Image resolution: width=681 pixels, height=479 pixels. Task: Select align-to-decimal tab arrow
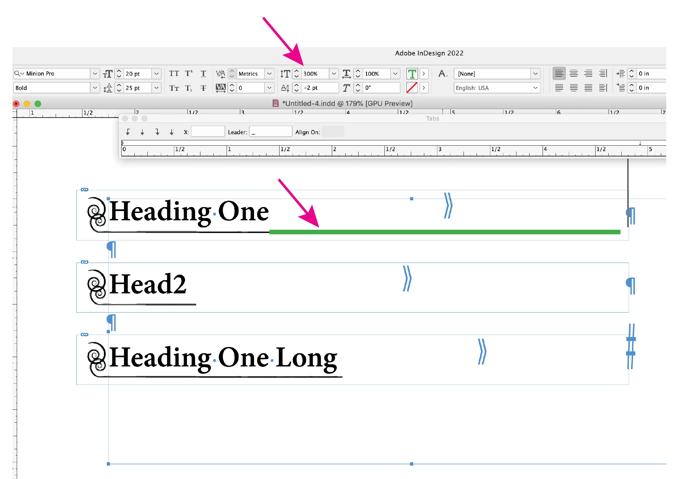172,132
